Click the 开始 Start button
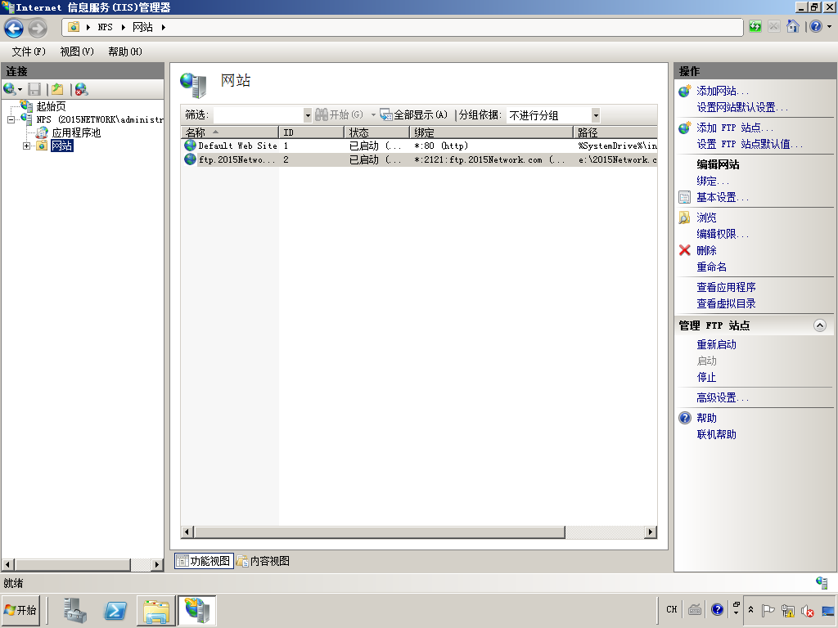This screenshot has height=628, width=838. (20, 610)
